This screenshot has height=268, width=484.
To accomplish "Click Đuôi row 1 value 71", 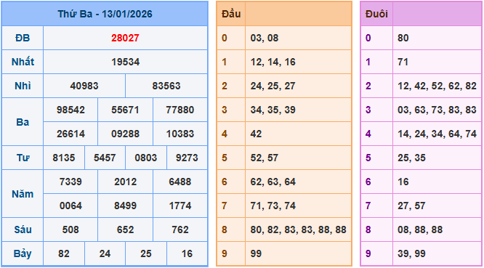I will [403, 62].
